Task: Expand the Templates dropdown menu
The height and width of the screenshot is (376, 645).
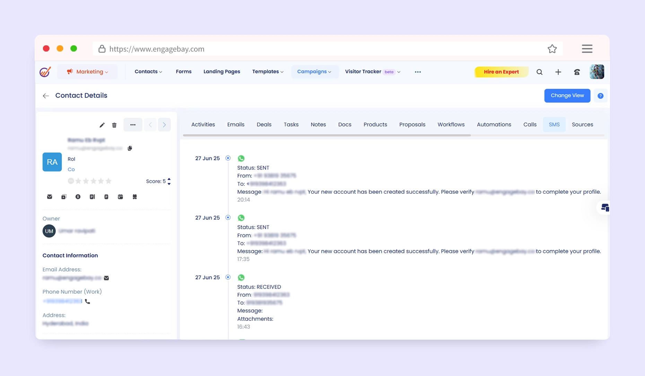Action: (x=268, y=72)
